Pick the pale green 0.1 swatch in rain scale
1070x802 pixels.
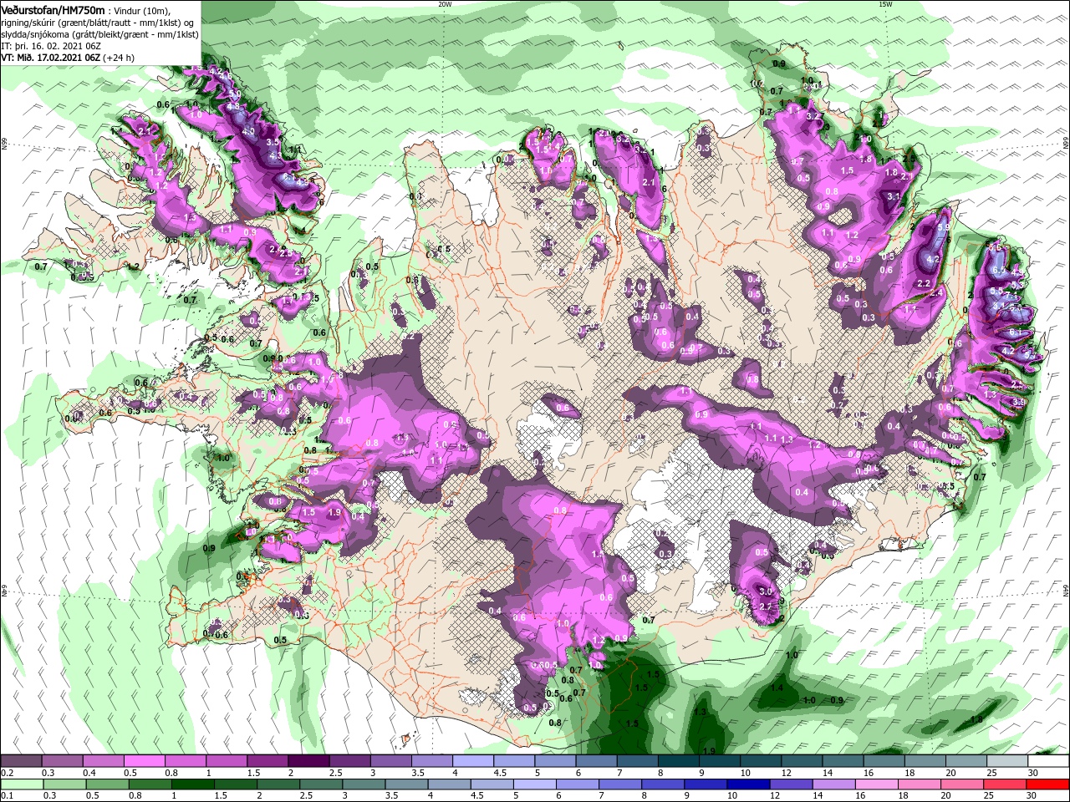(22, 784)
